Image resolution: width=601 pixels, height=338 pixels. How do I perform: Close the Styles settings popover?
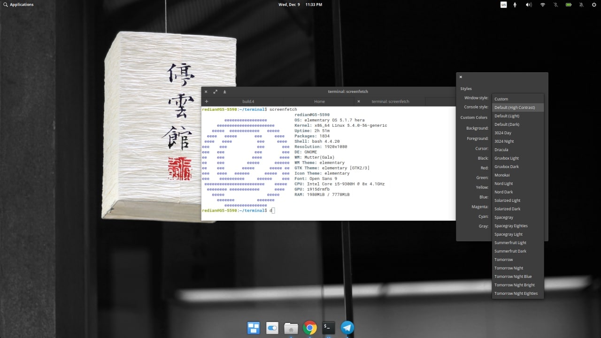tap(461, 77)
